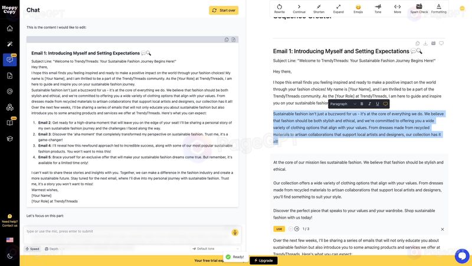472x266 pixels.
Task: Open the Tone tool
Action: click(x=378, y=8)
